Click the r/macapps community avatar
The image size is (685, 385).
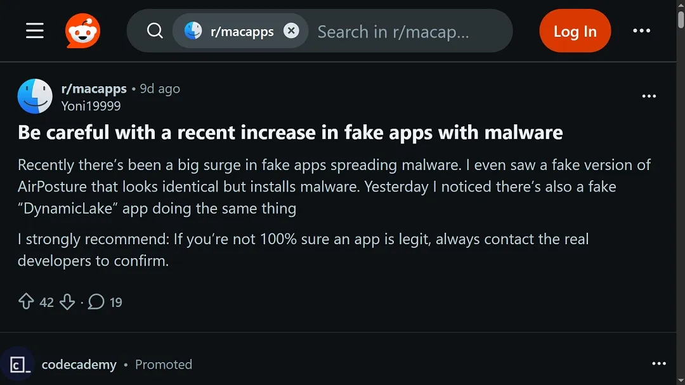click(35, 96)
